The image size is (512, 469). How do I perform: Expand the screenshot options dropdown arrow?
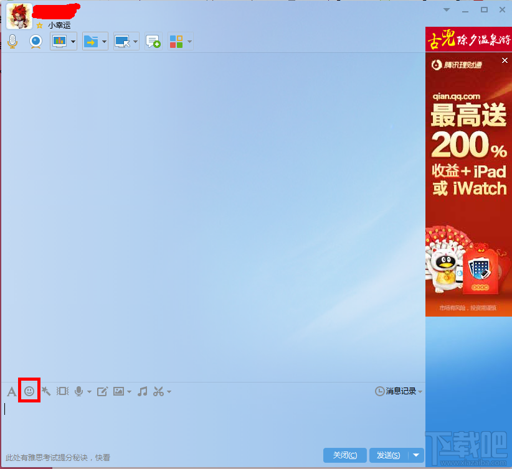point(168,391)
